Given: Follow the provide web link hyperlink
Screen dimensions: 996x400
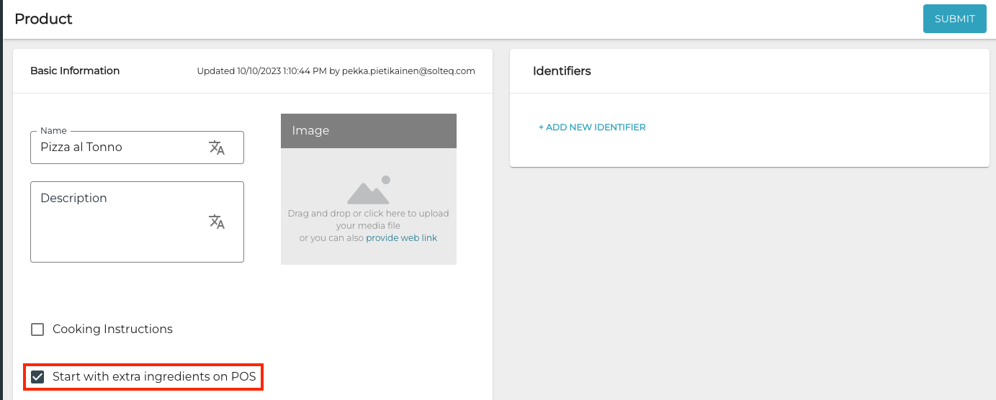Looking at the screenshot, I should [401, 238].
